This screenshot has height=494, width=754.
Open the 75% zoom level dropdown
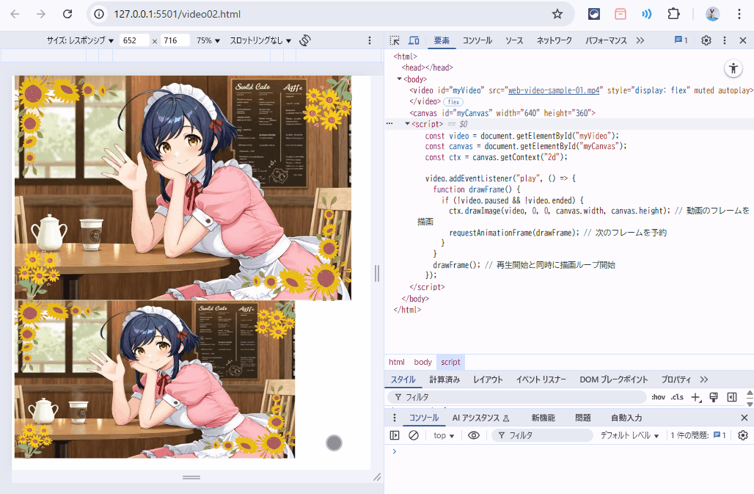pyautogui.click(x=208, y=40)
